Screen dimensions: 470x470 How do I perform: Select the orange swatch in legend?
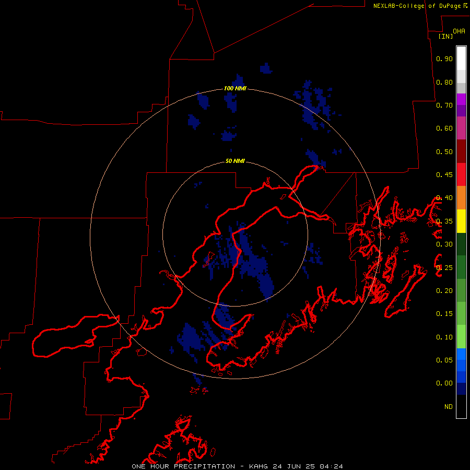[461, 198]
